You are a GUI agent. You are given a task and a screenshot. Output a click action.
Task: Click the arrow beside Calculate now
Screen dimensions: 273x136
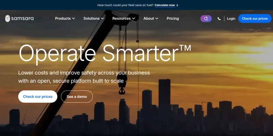177,5
